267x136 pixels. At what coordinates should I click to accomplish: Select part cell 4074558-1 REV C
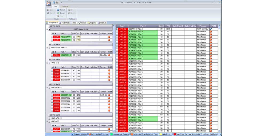[x=143, y=80]
